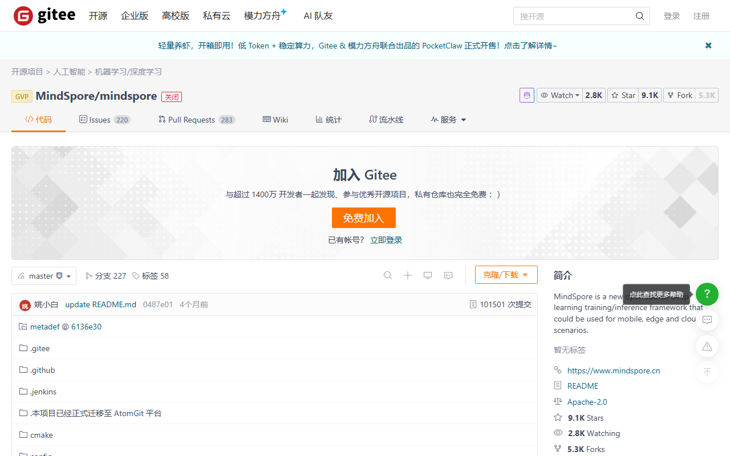Open the https://www.mindspore.cn link
Screen dimensions: 730x456
pos(614,370)
